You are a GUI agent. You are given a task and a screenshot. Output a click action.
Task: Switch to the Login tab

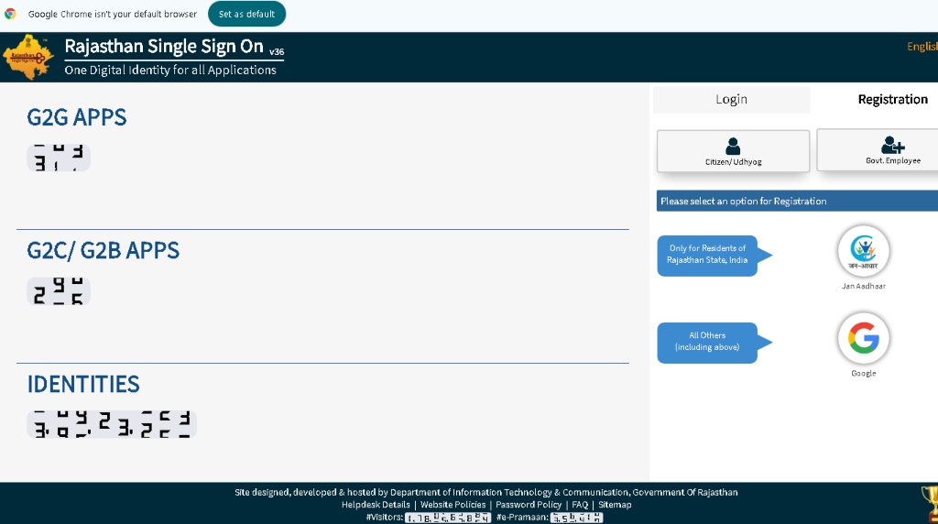pos(731,99)
